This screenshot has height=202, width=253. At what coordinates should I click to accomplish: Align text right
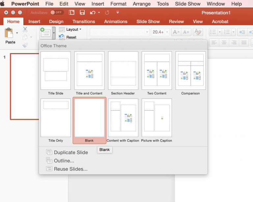(x=234, y=43)
